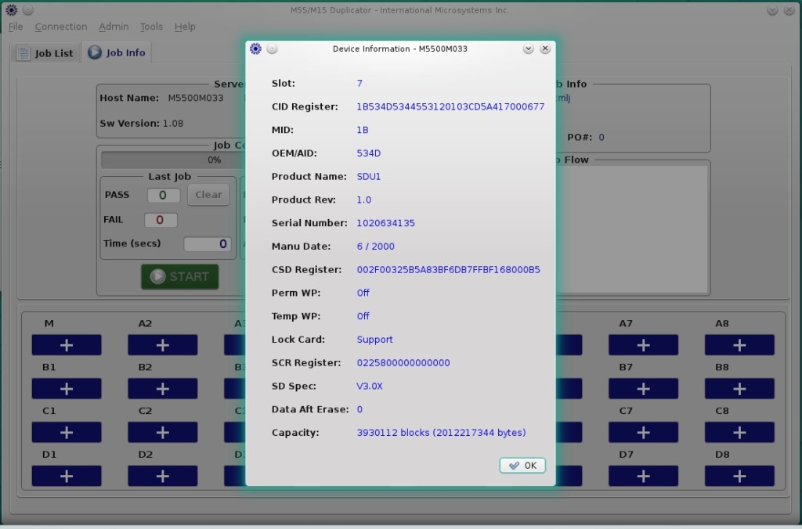Select slot D2 plus button

point(163,476)
